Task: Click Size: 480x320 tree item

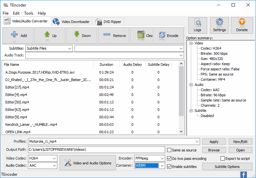Action: click(212, 59)
